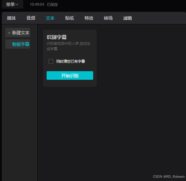Image resolution: width=186 pixels, height=181 pixels.
Task: Show the 特效 tab
Action: [x=89, y=18]
